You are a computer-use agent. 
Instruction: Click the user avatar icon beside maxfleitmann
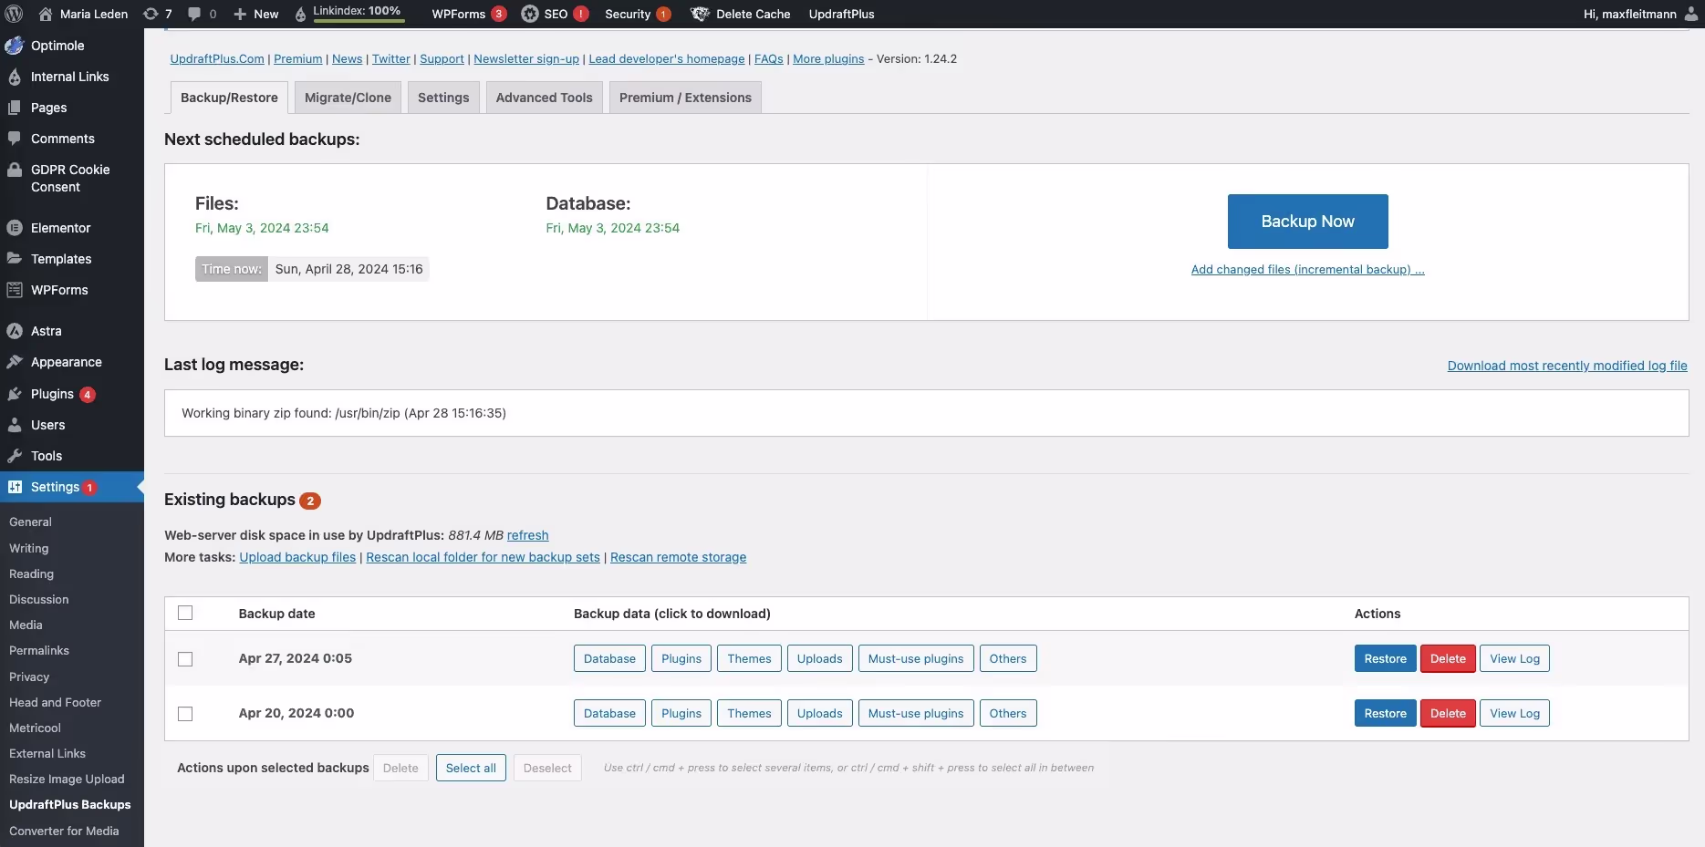coord(1691,14)
